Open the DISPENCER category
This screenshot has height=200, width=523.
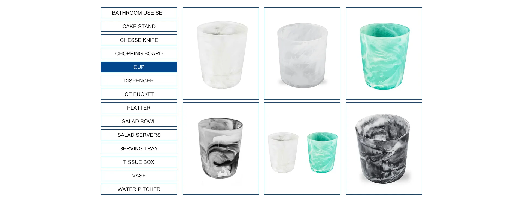tap(139, 81)
